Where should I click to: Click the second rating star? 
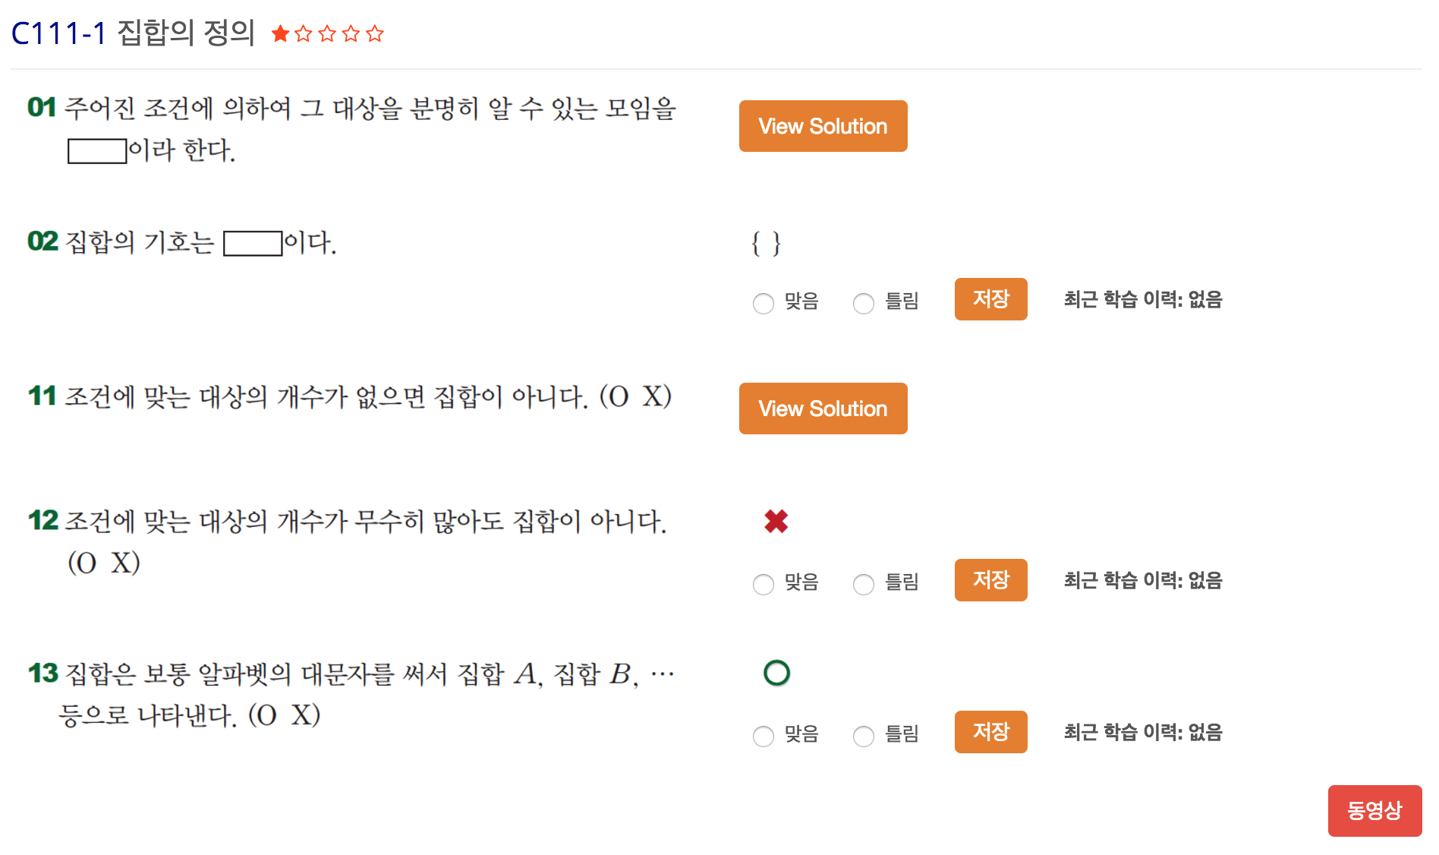point(304,33)
